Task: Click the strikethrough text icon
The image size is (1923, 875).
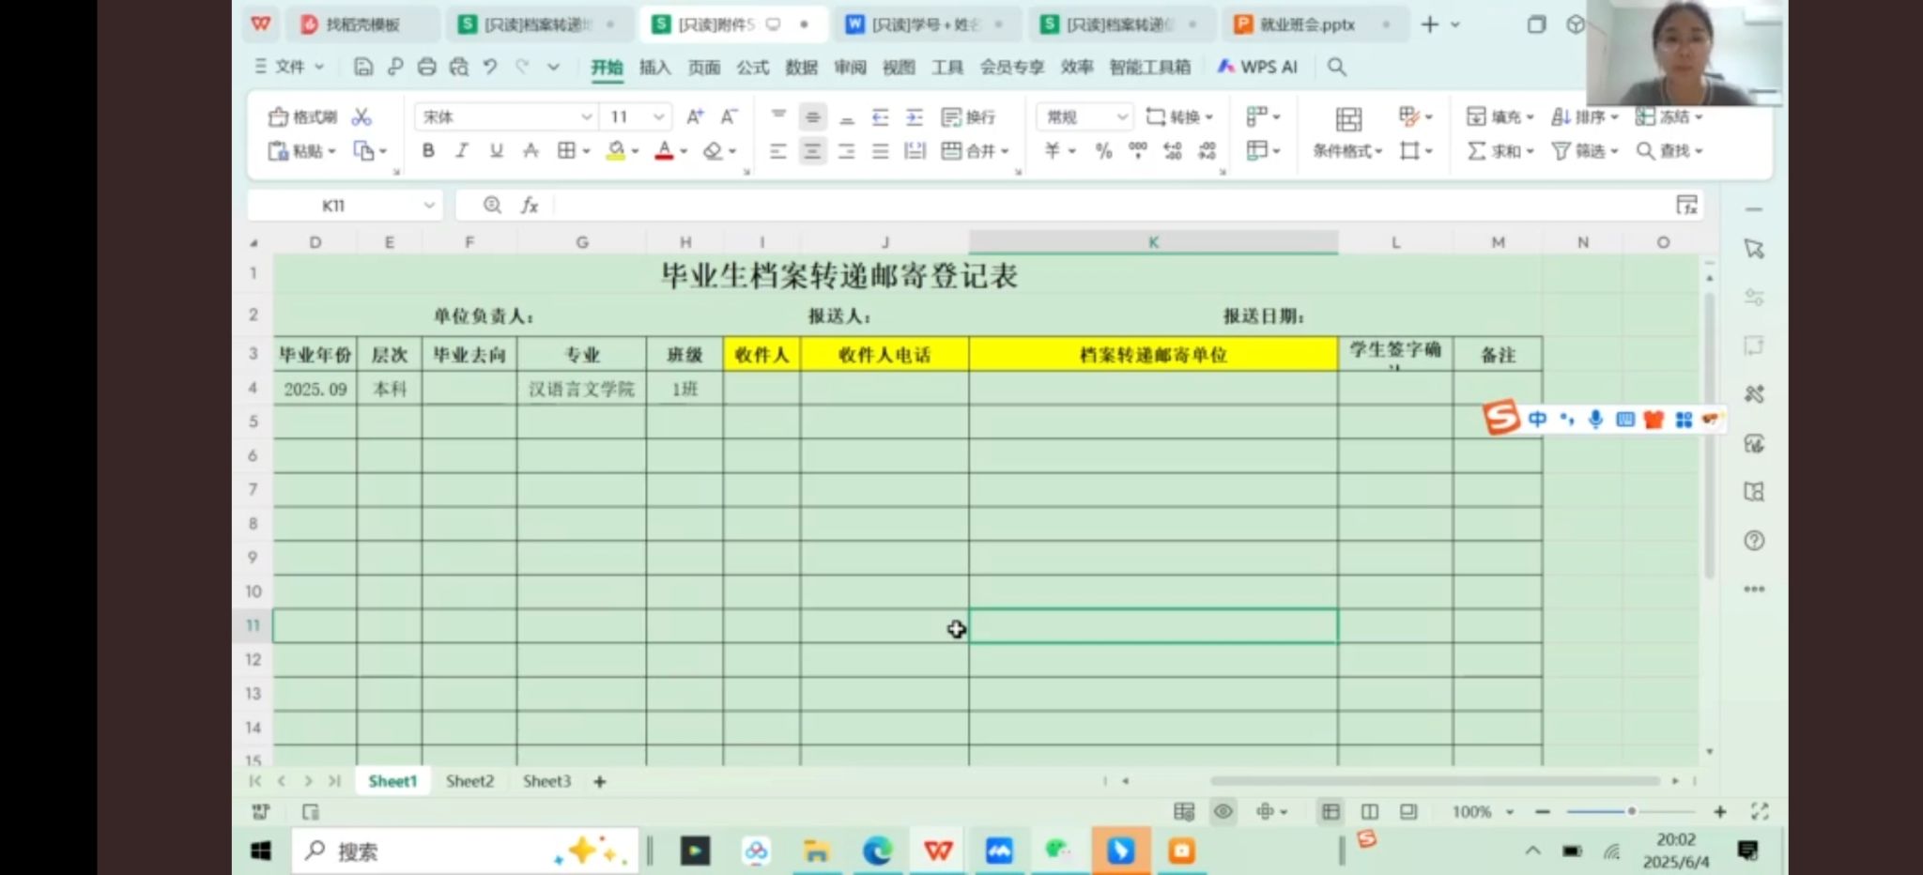Action: pyautogui.click(x=531, y=151)
